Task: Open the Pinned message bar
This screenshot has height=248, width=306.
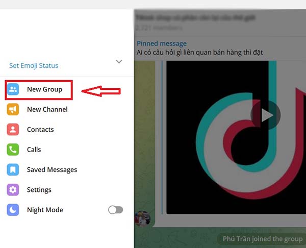Action: coord(220,48)
